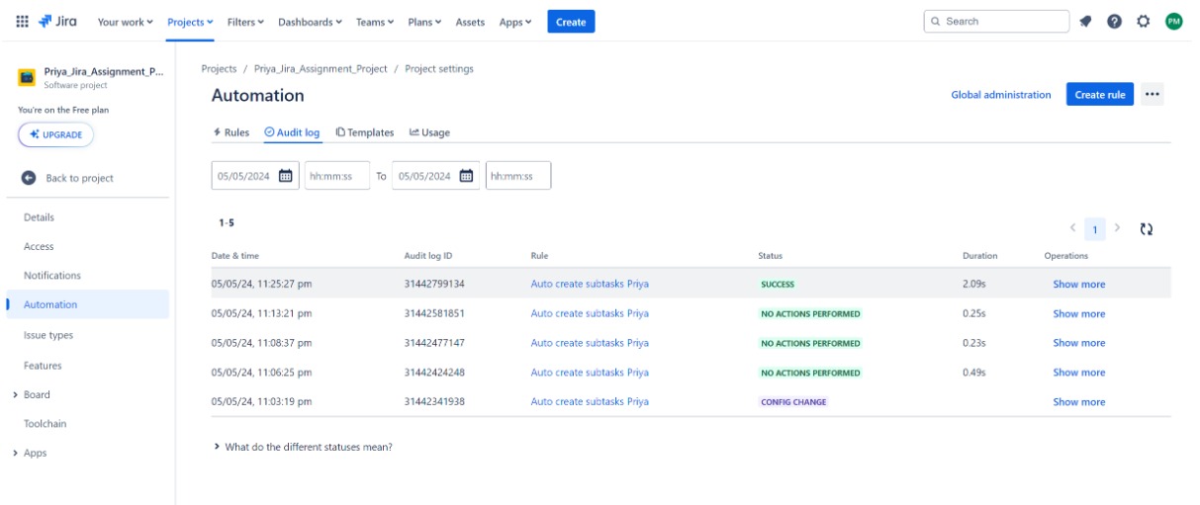Open the start date calendar picker icon
1200x505 pixels.
285,176
